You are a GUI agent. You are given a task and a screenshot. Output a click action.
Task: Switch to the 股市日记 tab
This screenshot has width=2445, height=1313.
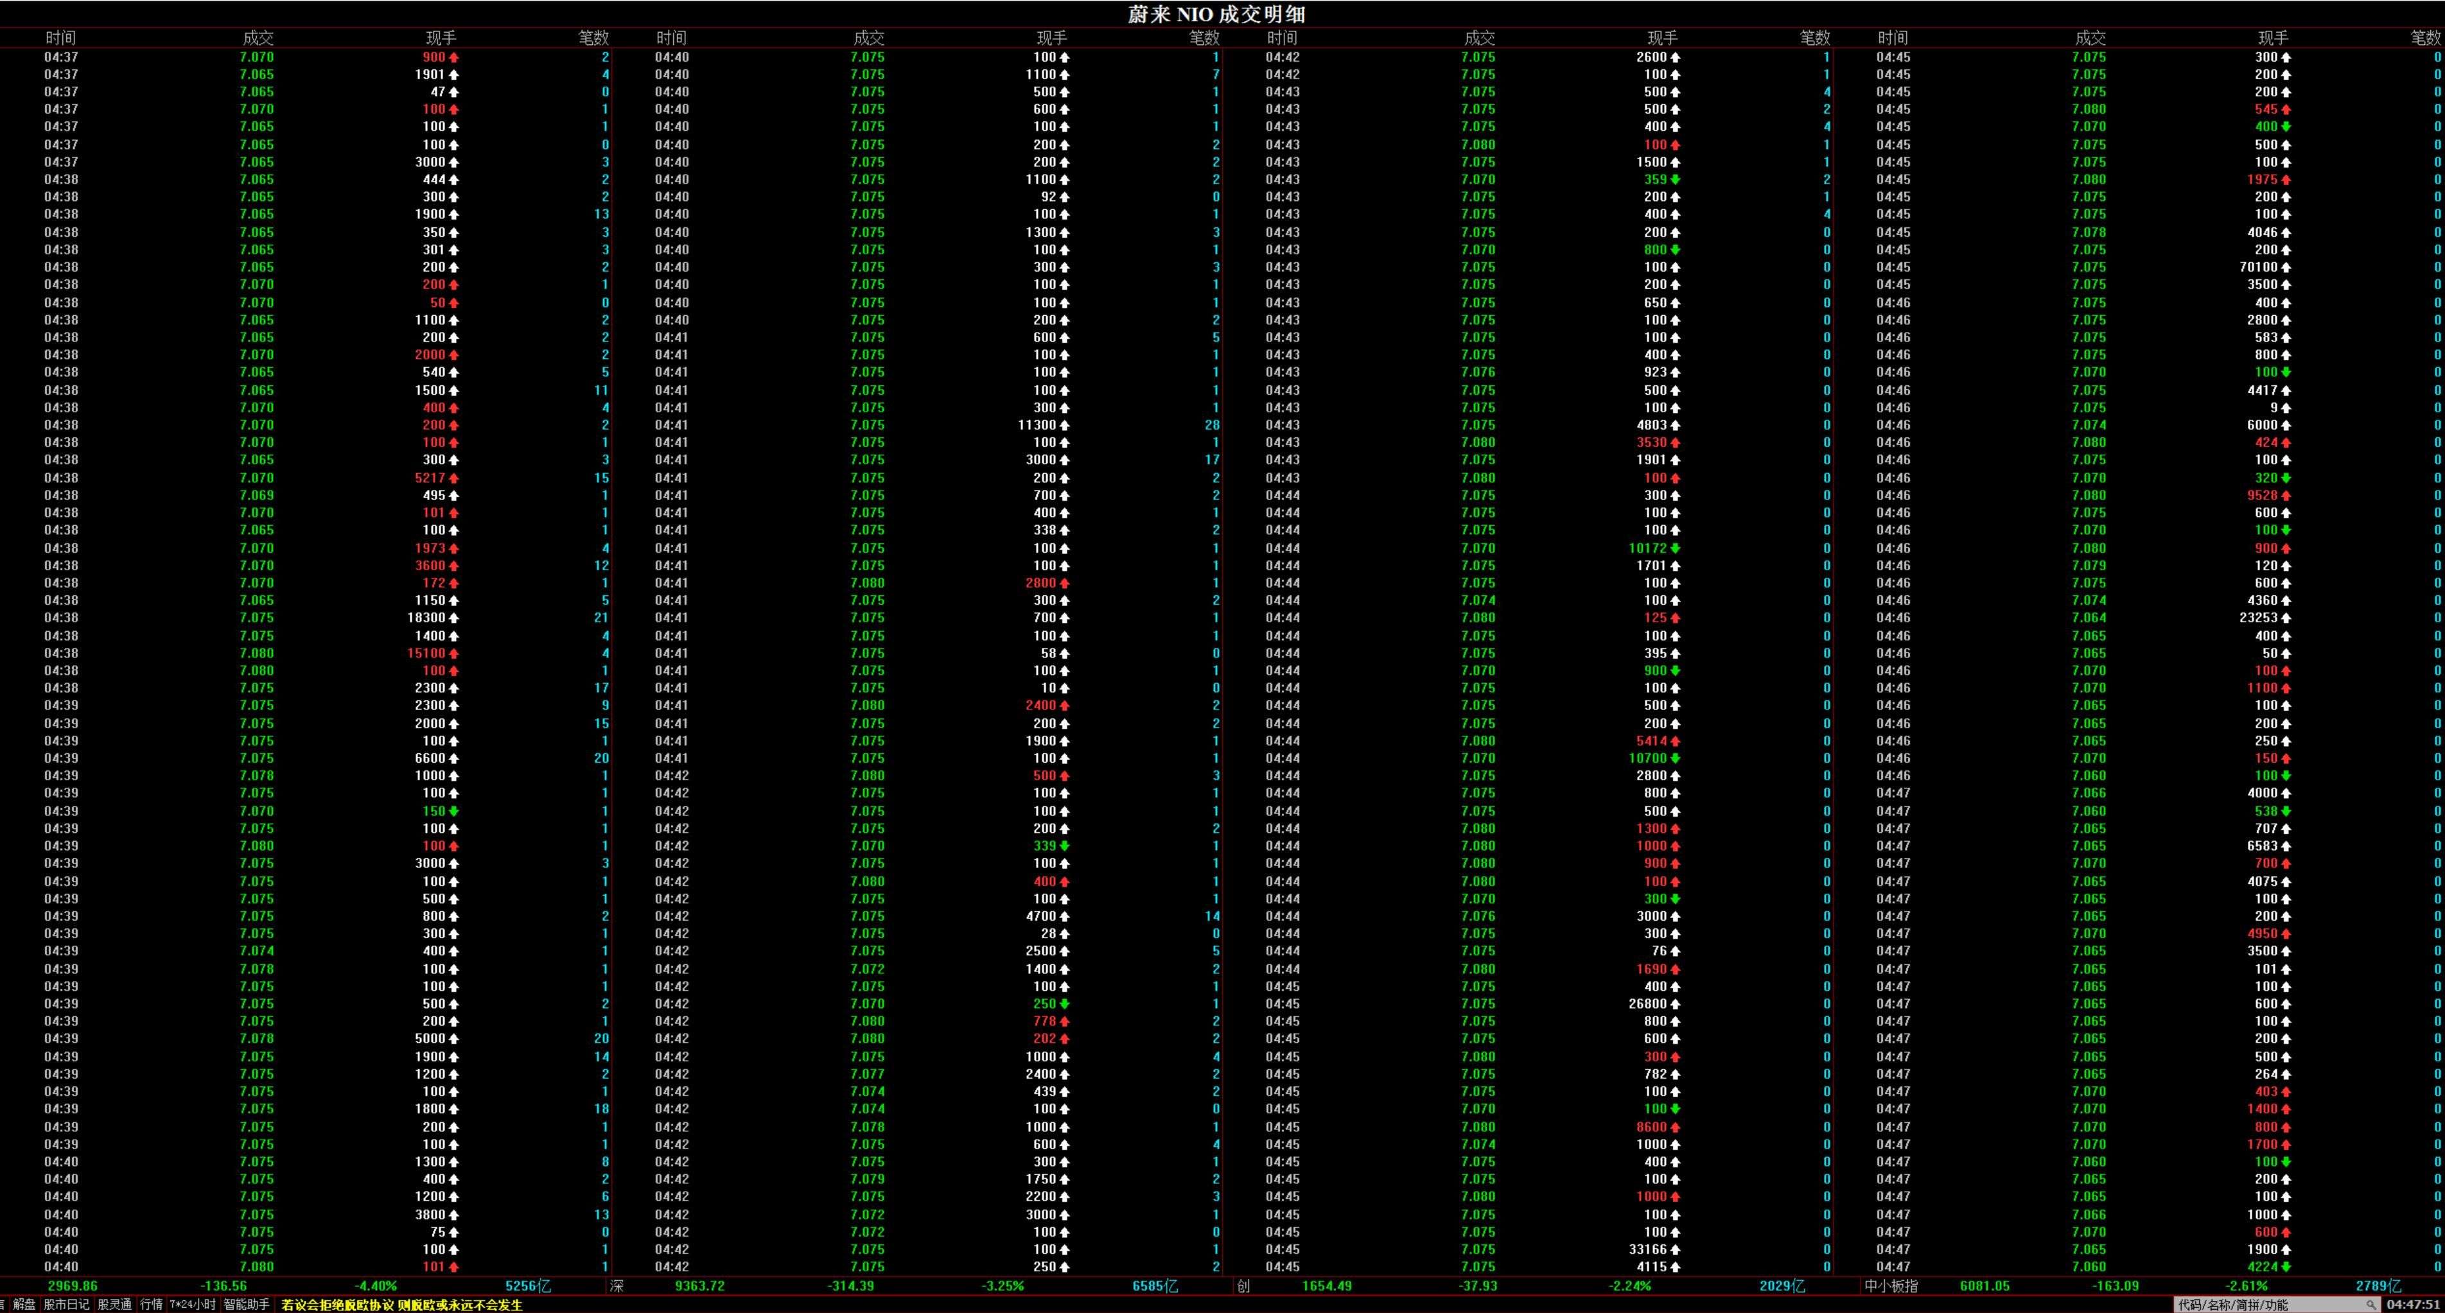click(66, 1305)
